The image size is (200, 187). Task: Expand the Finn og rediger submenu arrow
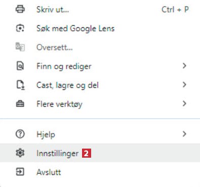click(x=184, y=66)
